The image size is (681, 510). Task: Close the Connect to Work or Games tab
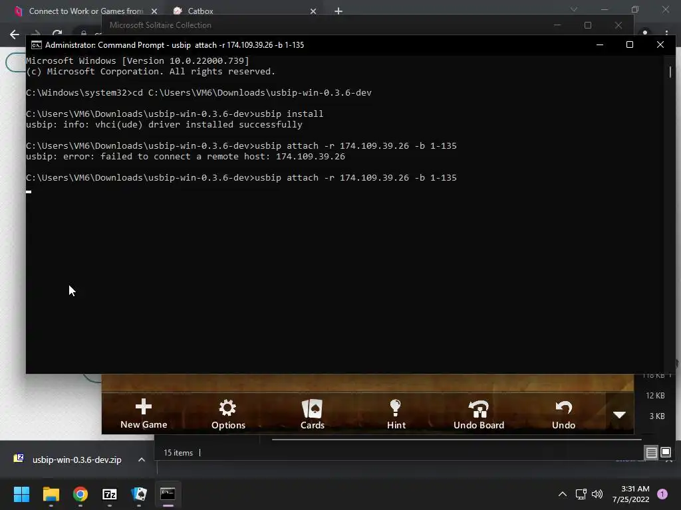click(x=154, y=11)
